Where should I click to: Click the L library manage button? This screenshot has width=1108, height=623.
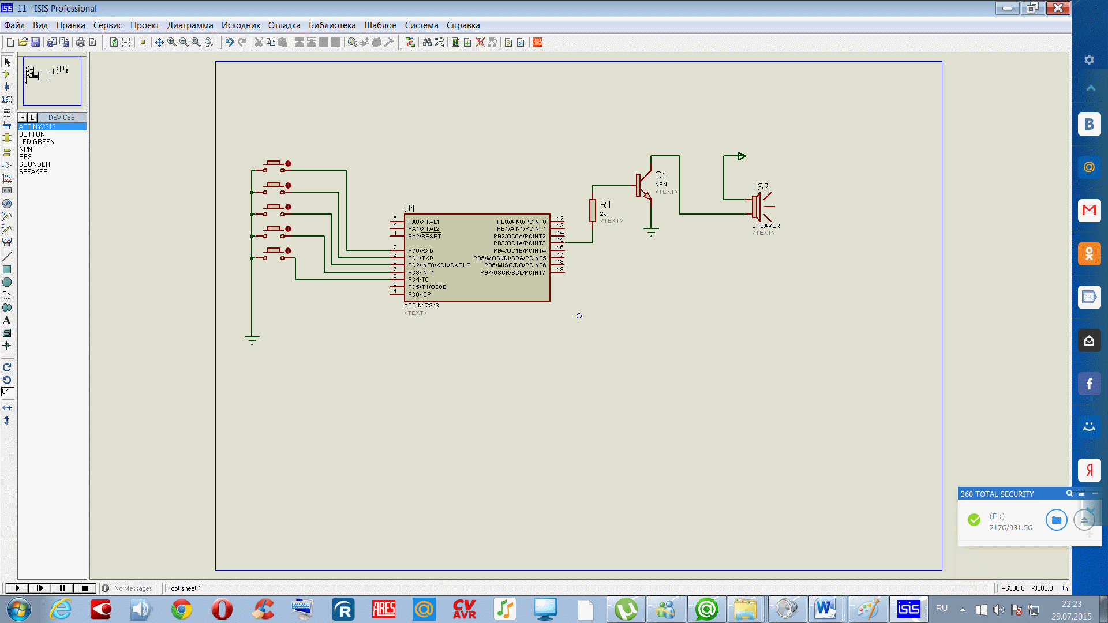32,117
